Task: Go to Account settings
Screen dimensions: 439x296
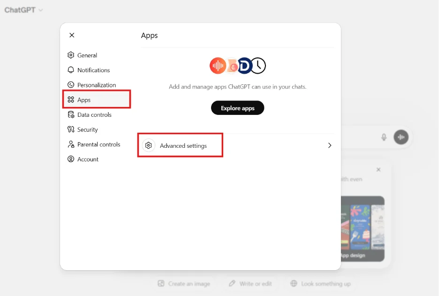Action: coord(97,159)
